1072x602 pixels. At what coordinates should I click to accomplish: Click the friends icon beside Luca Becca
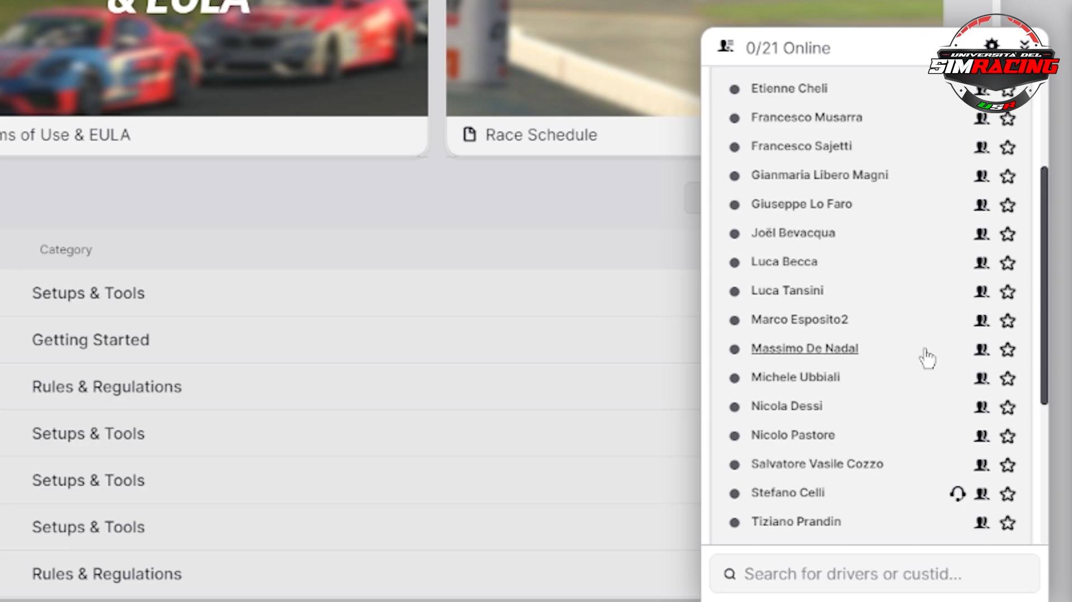coord(982,263)
